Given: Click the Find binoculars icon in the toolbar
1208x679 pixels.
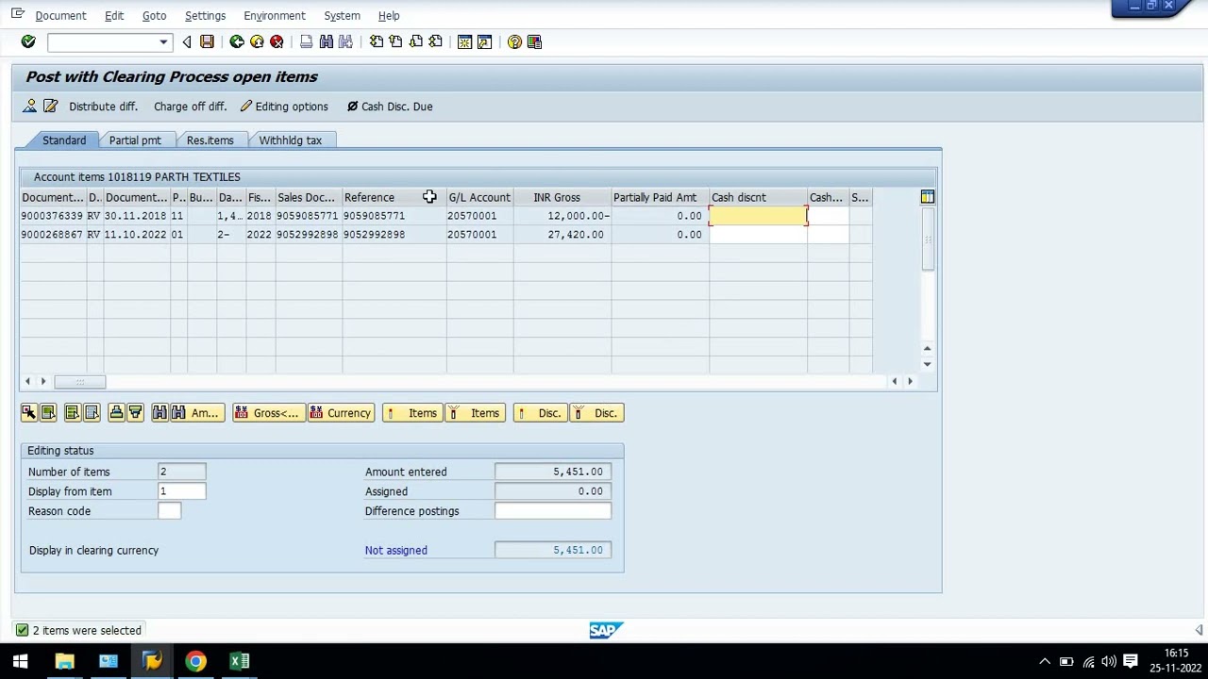Looking at the screenshot, I should pyautogui.click(x=326, y=41).
